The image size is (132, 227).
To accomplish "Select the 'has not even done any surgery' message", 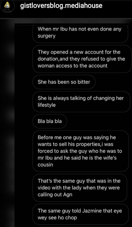I will (x=80, y=34).
